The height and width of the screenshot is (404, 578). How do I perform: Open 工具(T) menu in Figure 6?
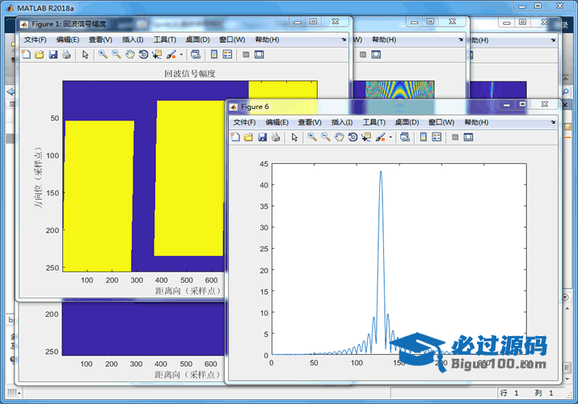tap(374, 122)
